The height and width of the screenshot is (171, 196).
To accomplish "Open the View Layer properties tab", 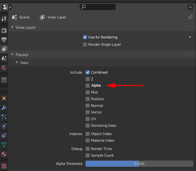I will click(x=4, y=49).
